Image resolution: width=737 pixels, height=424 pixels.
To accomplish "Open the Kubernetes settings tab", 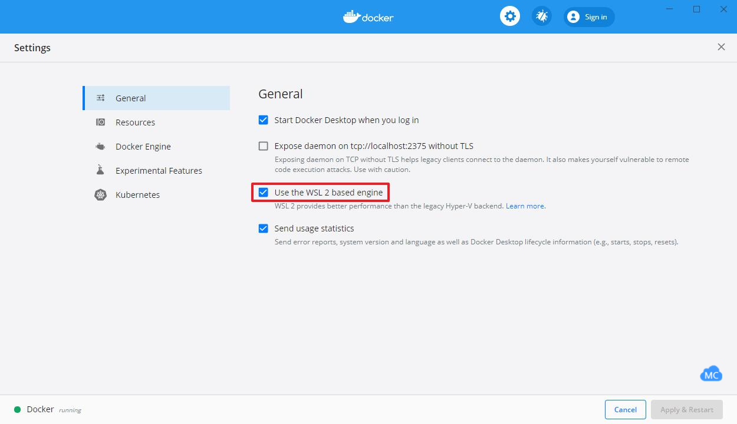I will coord(156,194).
